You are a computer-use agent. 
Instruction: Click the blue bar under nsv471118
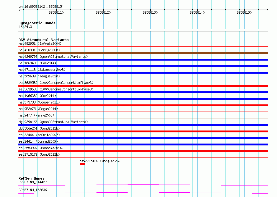click(x=143, y=73)
